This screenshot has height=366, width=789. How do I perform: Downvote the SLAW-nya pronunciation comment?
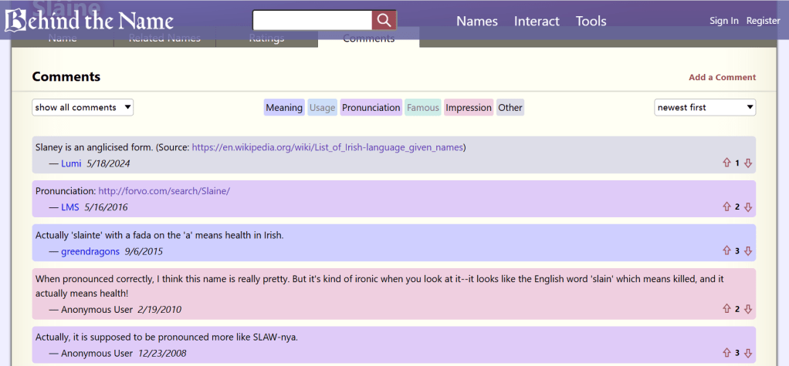(x=748, y=353)
